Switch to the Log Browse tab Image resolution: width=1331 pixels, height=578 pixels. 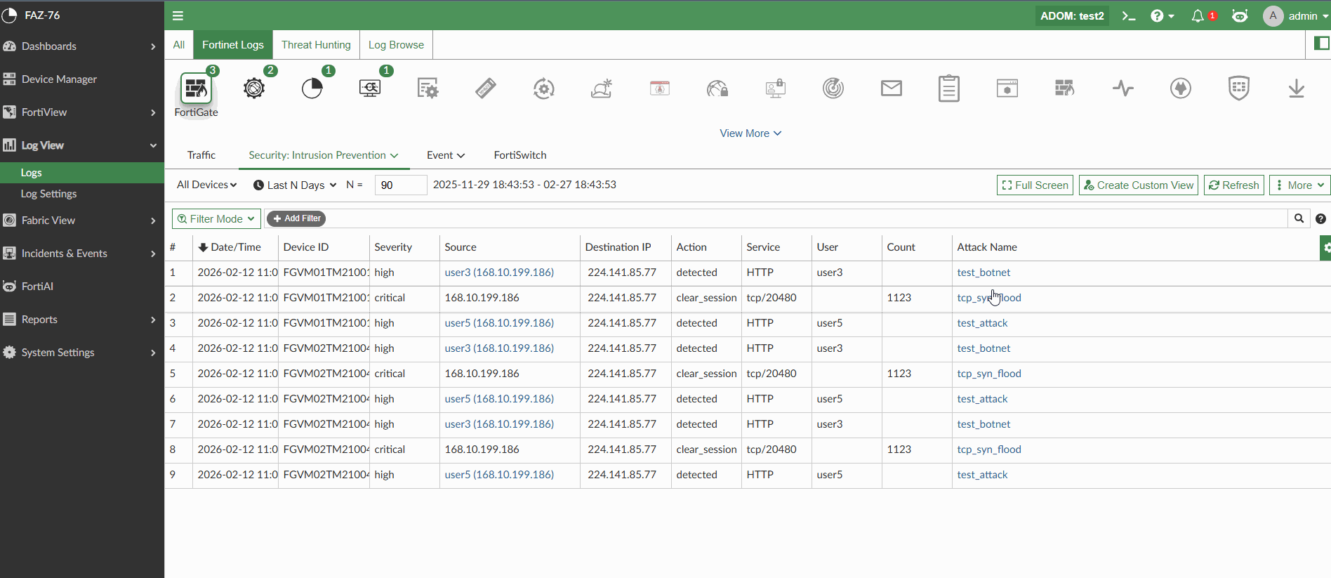click(396, 44)
